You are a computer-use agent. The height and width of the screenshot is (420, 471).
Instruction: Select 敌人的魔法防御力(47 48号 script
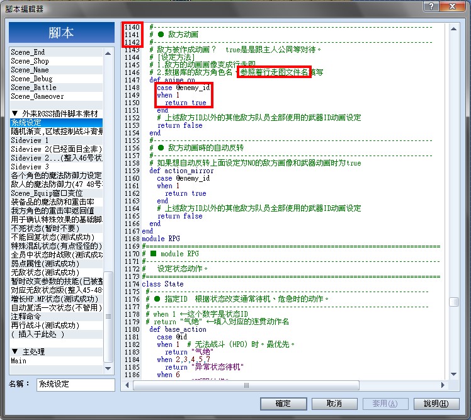[56, 184]
